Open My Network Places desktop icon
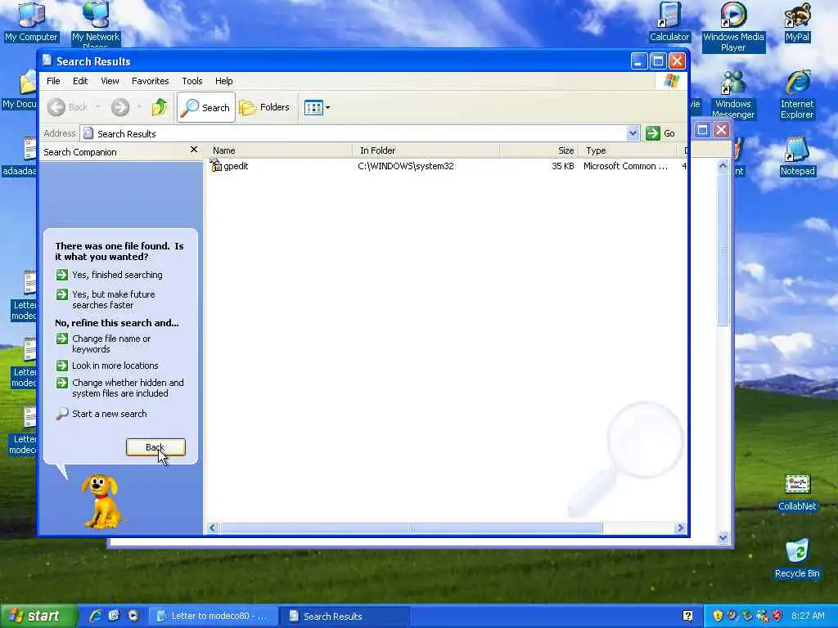This screenshot has width=838, height=628. (96, 24)
